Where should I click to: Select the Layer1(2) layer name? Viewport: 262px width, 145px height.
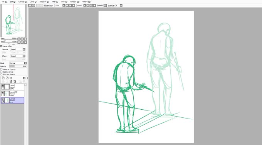click(13, 92)
